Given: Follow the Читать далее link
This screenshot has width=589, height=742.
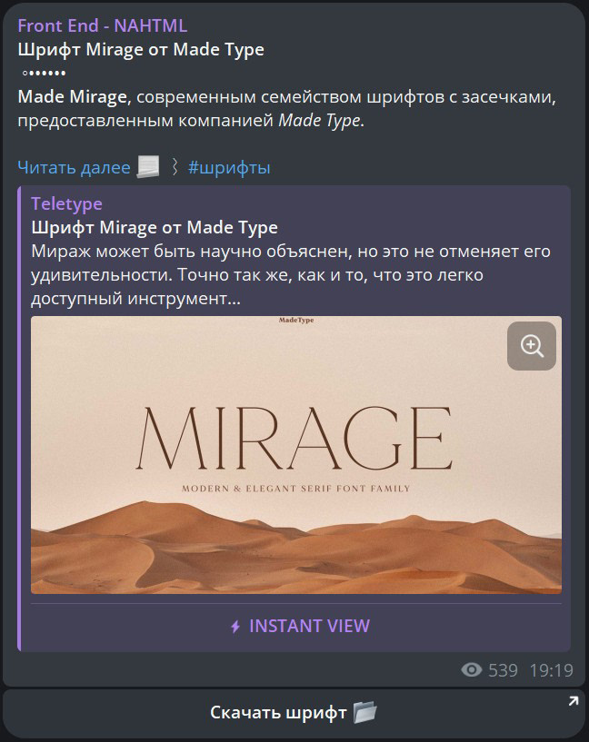Looking at the screenshot, I should point(74,167).
